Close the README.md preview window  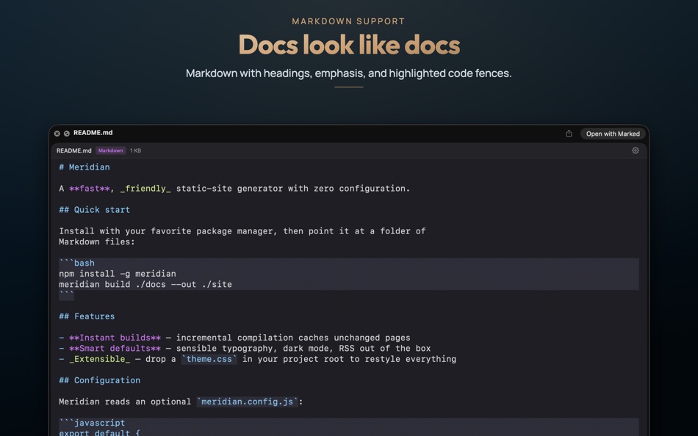57,134
